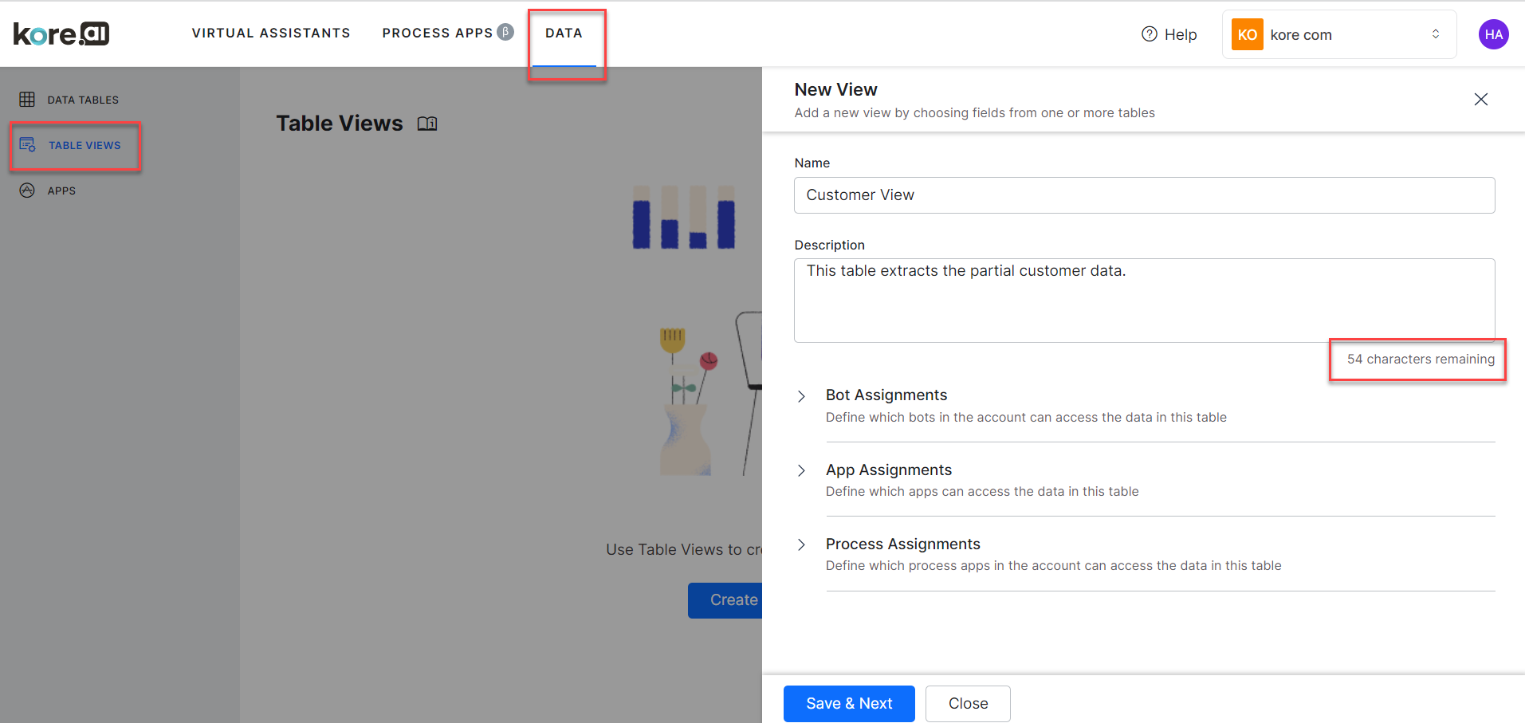This screenshot has height=723, width=1525.
Task: Open the HA profile avatar menu
Action: coord(1493,33)
